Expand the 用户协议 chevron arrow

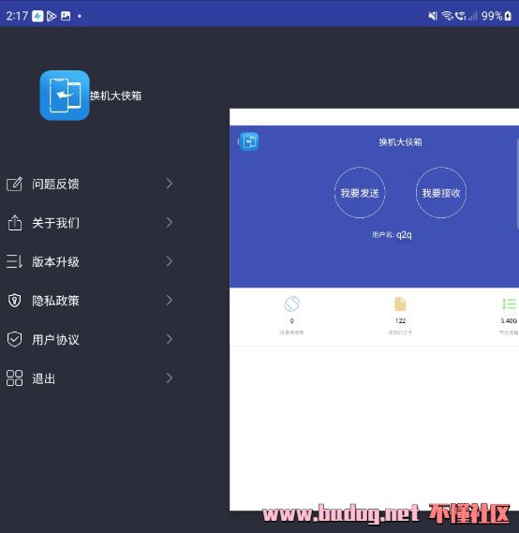click(170, 339)
